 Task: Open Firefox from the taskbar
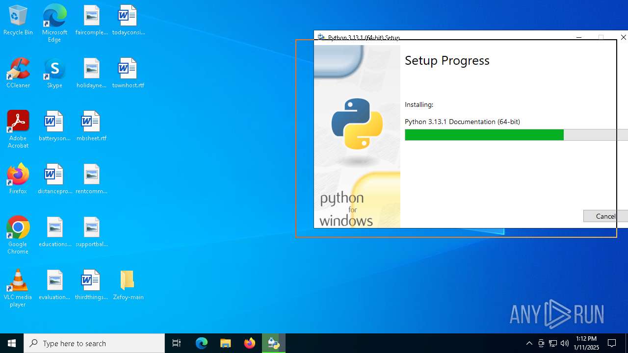(x=250, y=343)
